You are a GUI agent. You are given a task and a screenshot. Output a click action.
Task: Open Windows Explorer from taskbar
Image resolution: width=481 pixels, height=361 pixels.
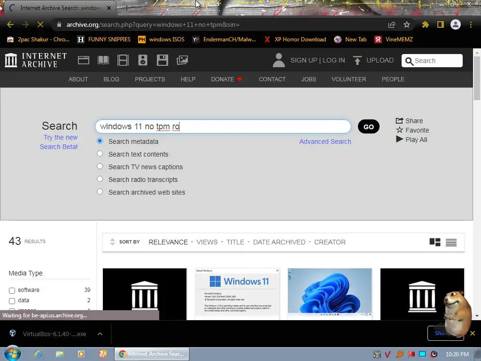point(60,354)
